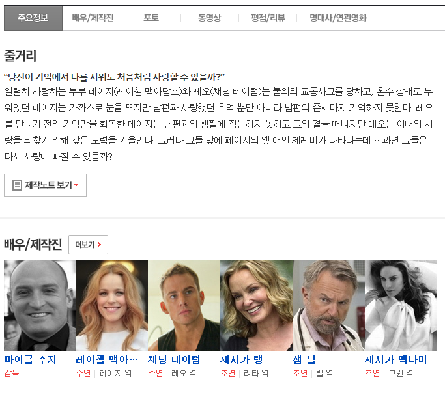Open the 마이클 수지 name link
This screenshot has height=397, width=445.
point(31,359)
